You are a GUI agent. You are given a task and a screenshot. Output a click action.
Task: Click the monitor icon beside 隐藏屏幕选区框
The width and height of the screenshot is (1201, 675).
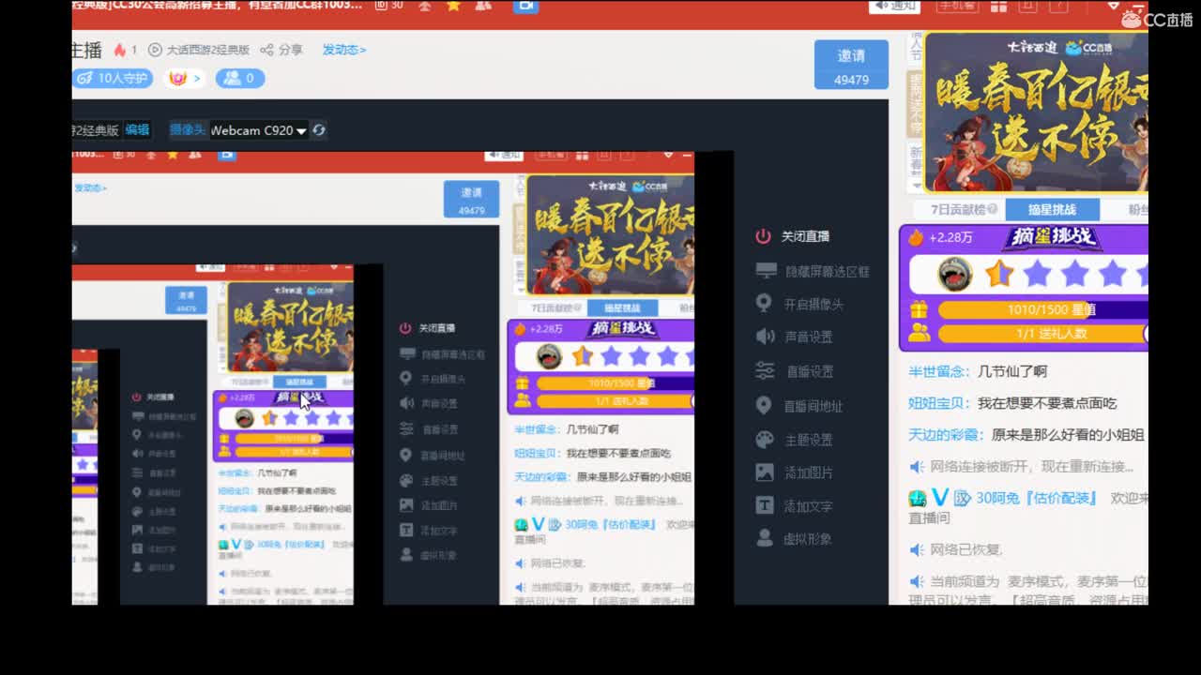coord(766,271)
